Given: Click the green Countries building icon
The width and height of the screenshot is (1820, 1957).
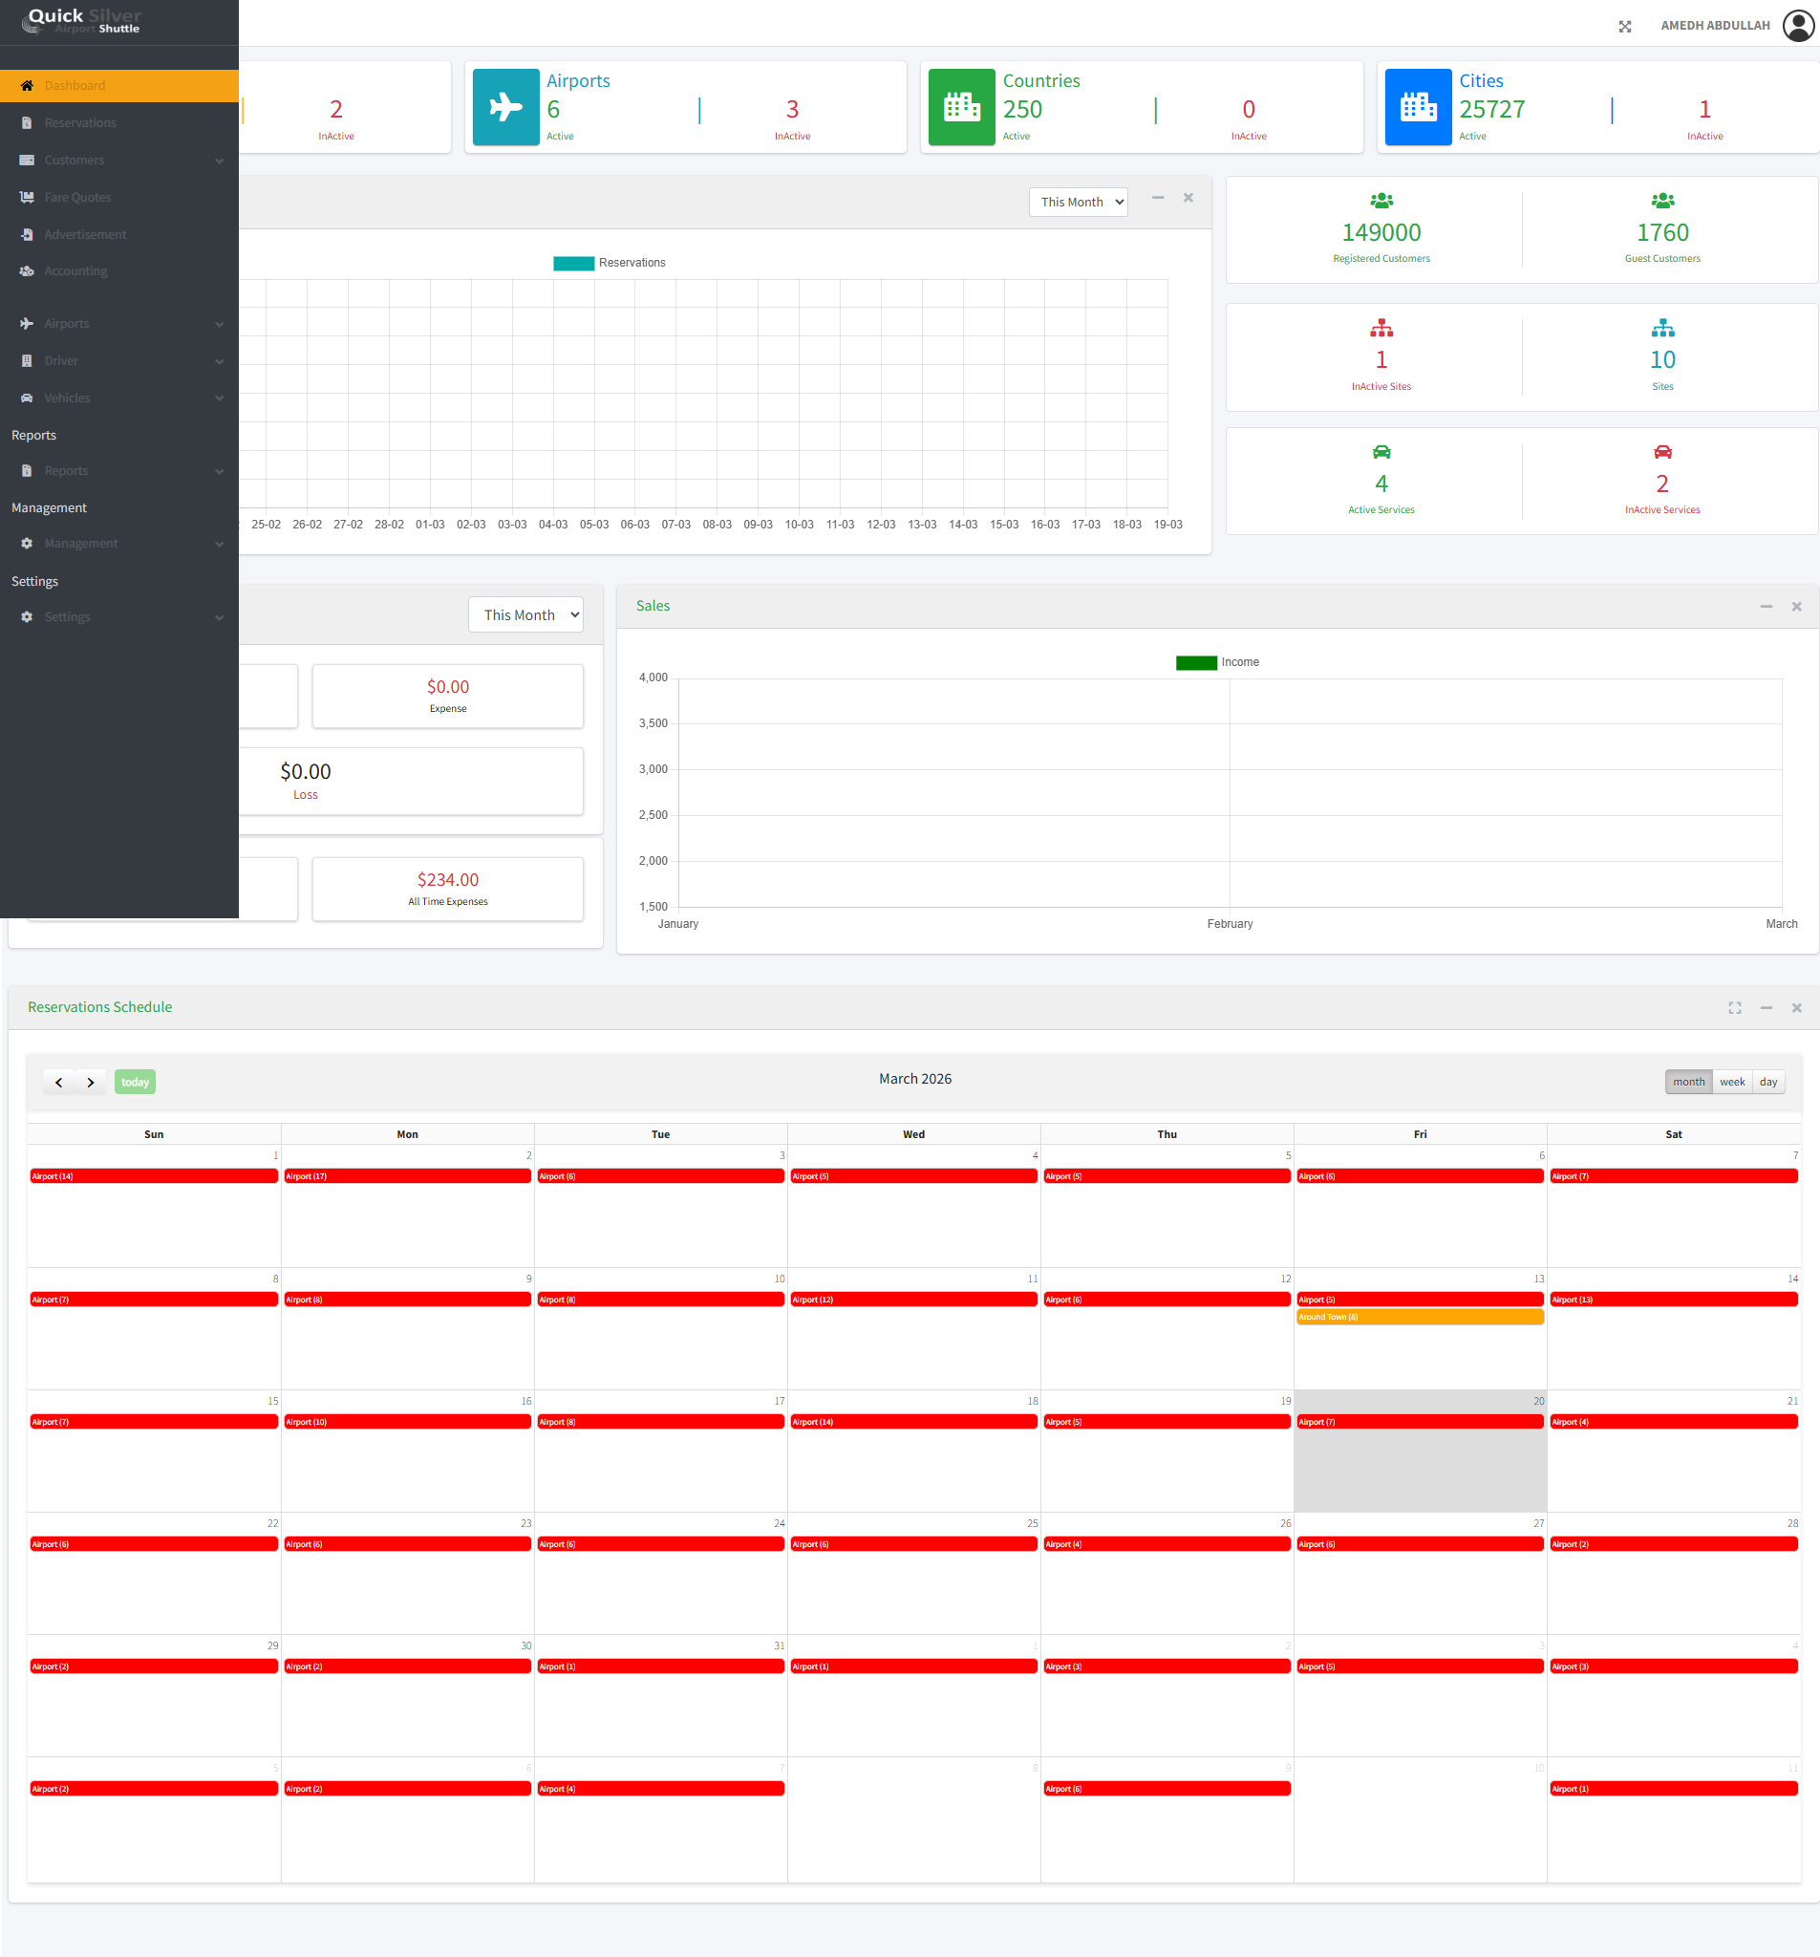Looking at the screenshot, I should pyautogui.click(x=961, y=107).
